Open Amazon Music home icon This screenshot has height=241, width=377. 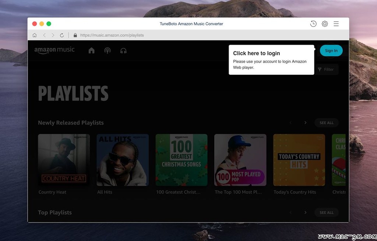(91, 50)
